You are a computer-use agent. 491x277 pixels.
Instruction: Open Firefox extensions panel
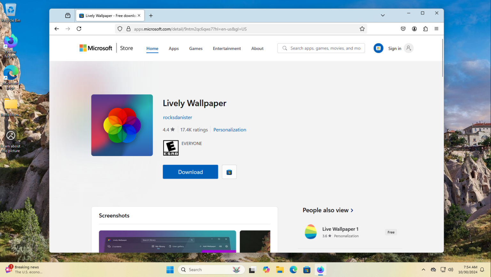(x=425, y=29)
